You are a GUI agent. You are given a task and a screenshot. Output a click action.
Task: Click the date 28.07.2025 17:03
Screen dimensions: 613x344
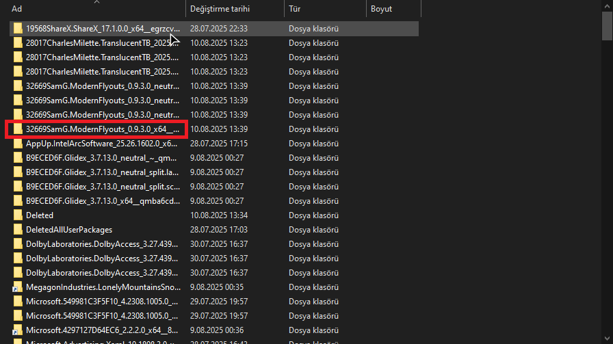pos(219,230)
